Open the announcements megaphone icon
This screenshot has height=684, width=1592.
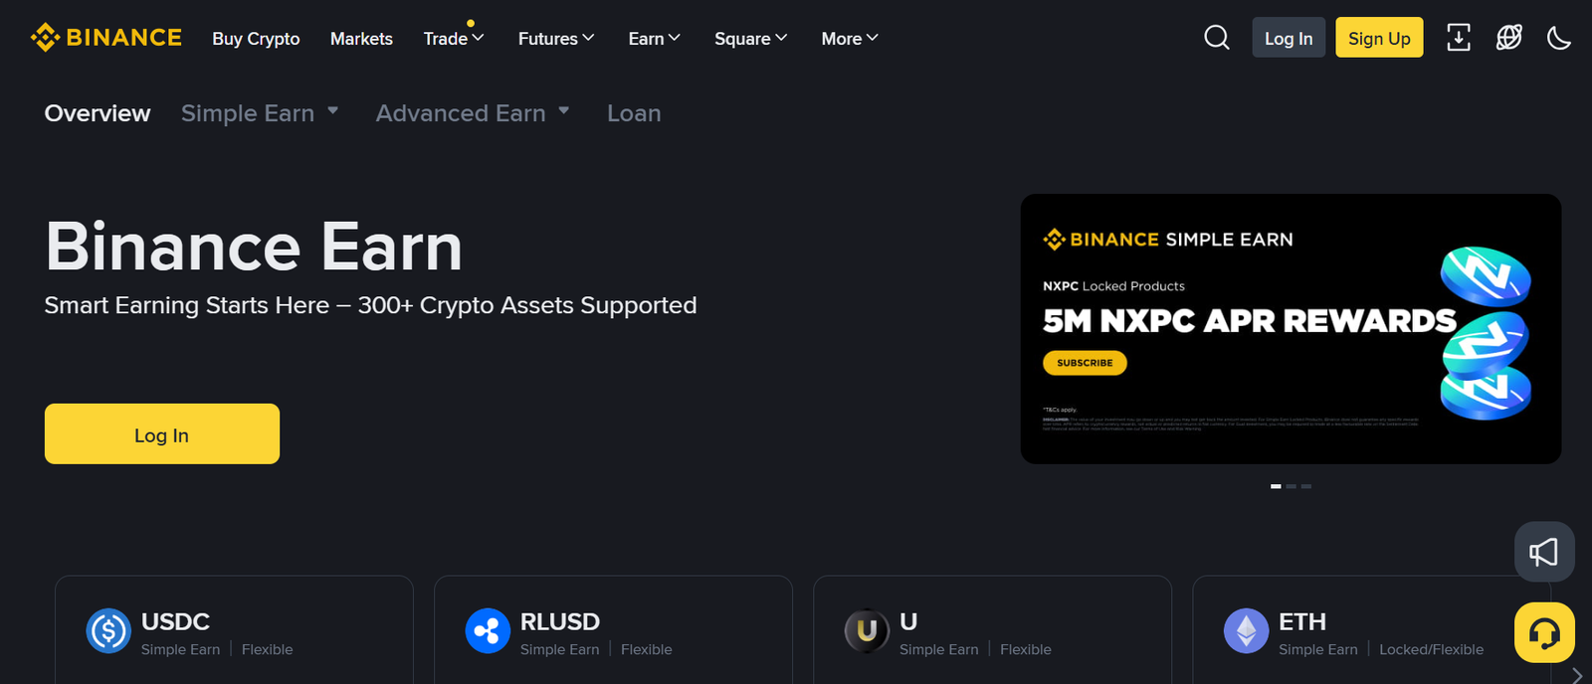coord(1544,552)
